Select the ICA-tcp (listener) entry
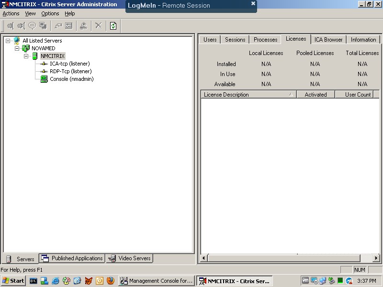Image resolution: width=383 pixels, height=287 pixels. (70, 64)
